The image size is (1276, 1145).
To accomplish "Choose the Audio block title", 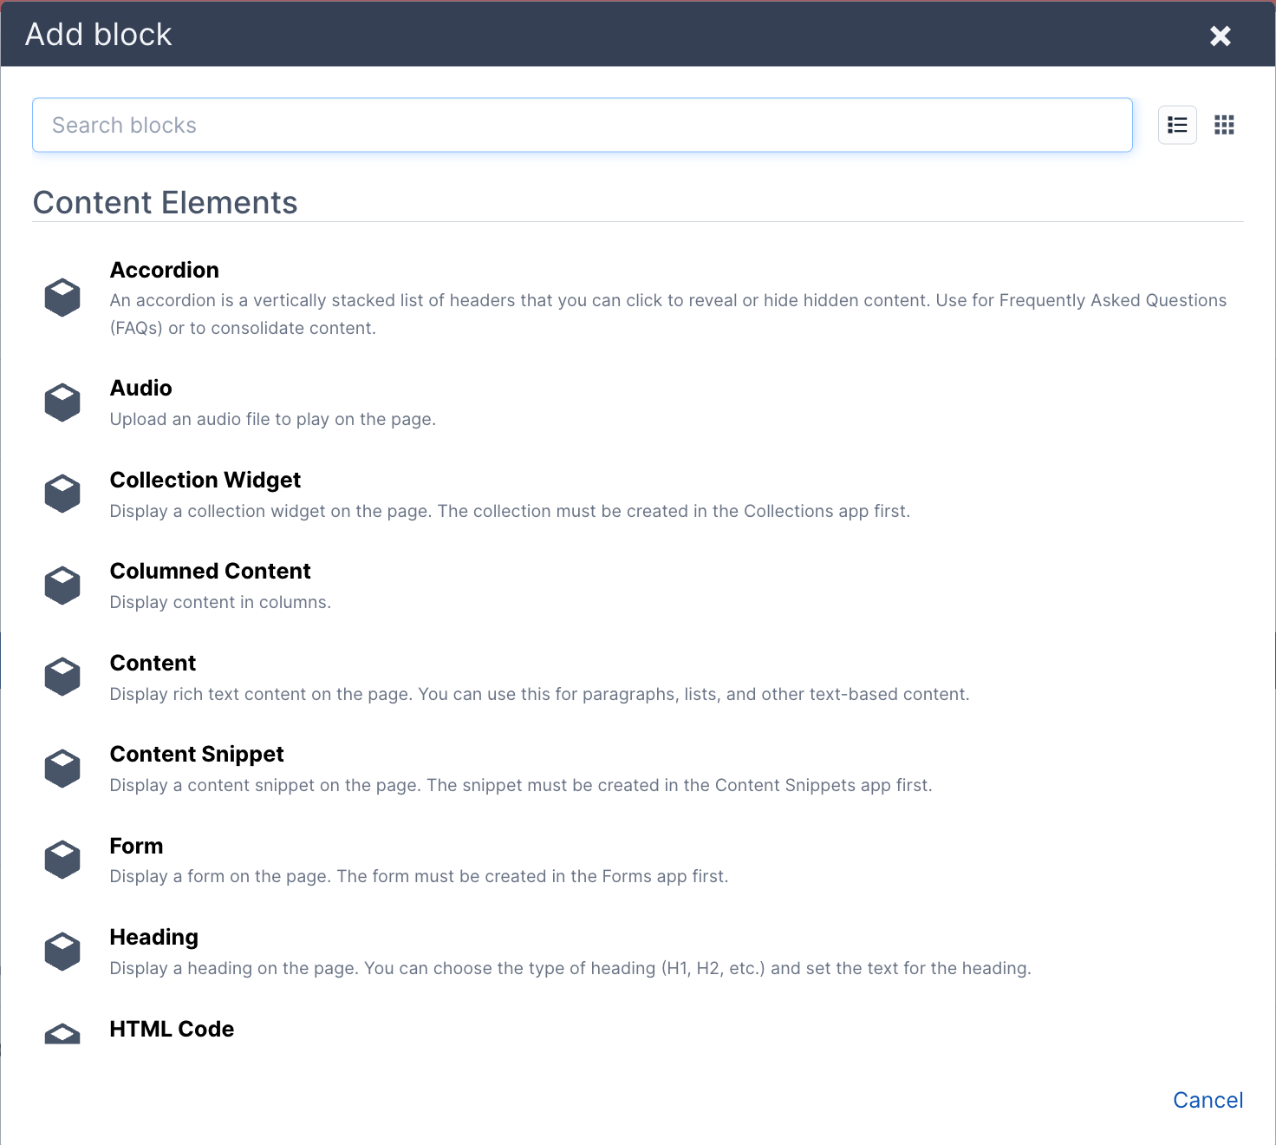I will pos(141,388).
